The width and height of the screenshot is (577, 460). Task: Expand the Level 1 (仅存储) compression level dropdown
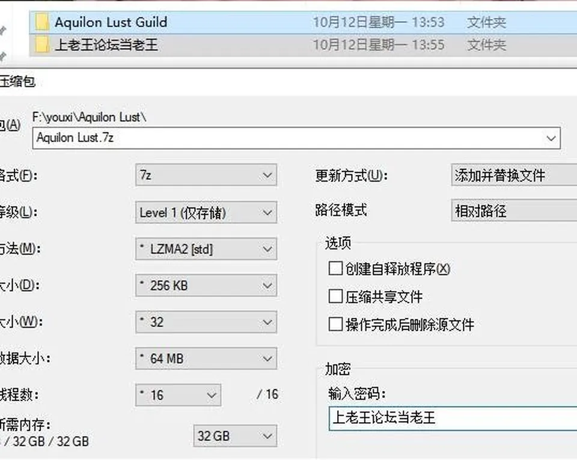(x=206, y=212)
